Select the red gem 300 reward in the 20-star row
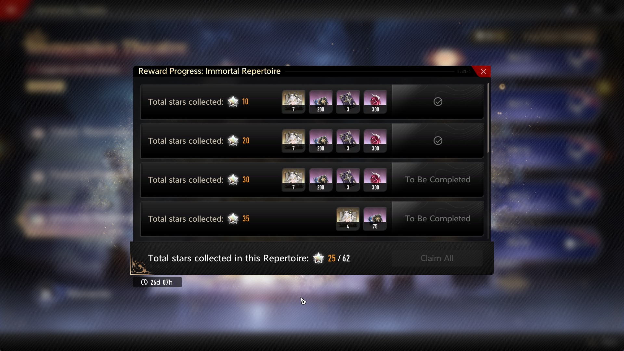This screenshot has height=351, width=624. (375, 141)
